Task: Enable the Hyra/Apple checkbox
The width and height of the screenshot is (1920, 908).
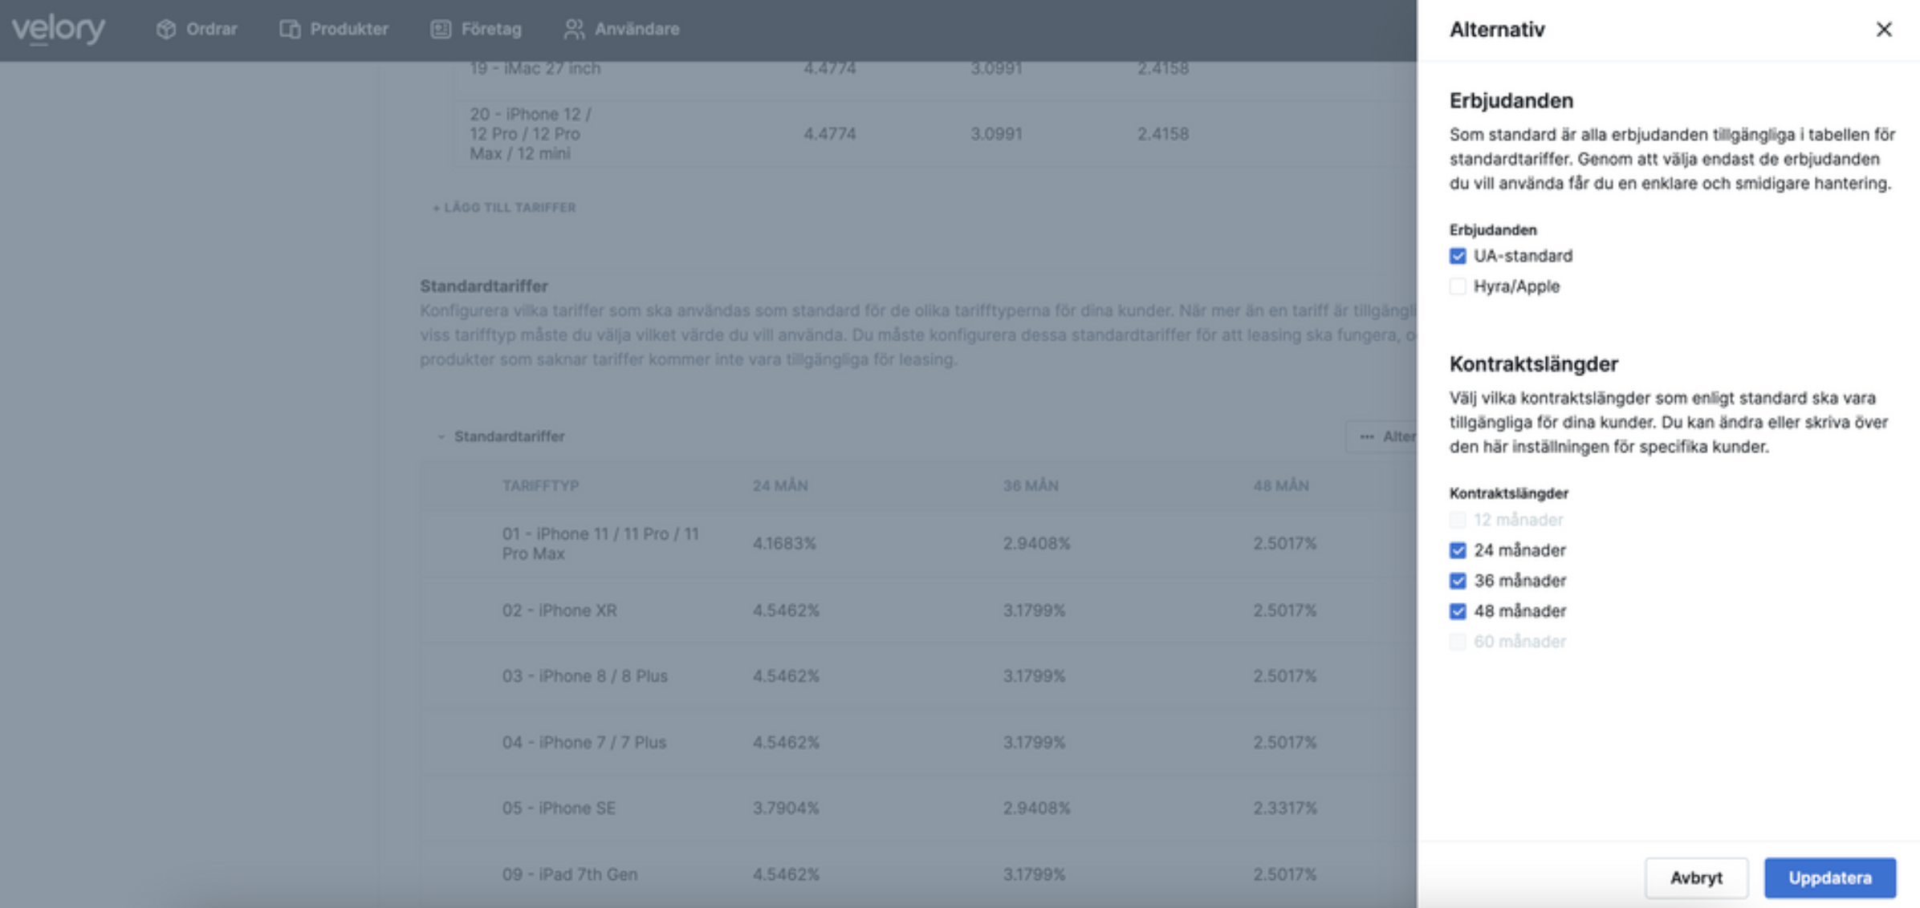Action: [x=1458, y=286]
